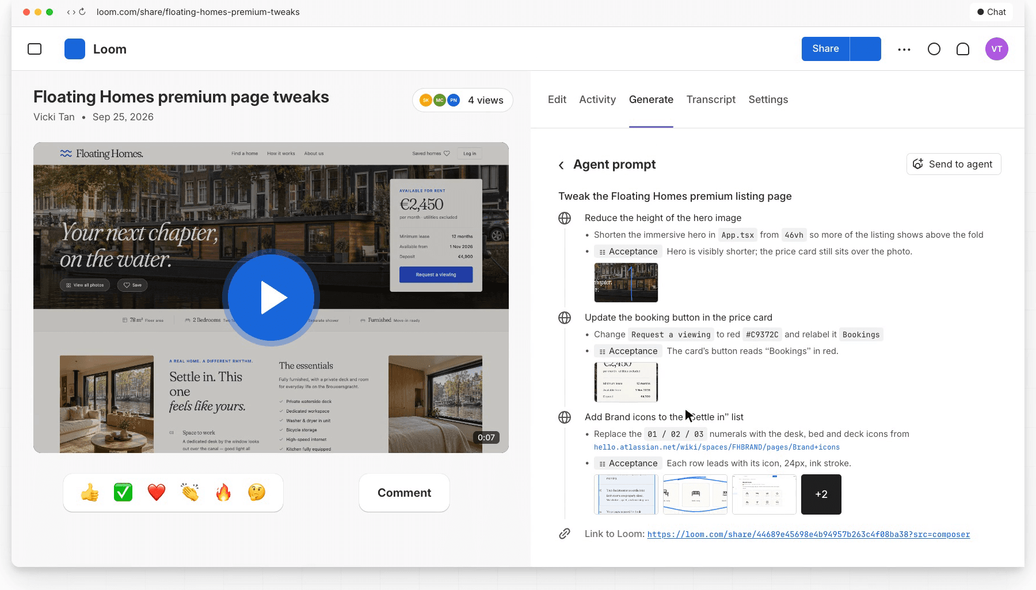Click the browser address bar URL
The image size is (1036, 590).
(198, 12)
